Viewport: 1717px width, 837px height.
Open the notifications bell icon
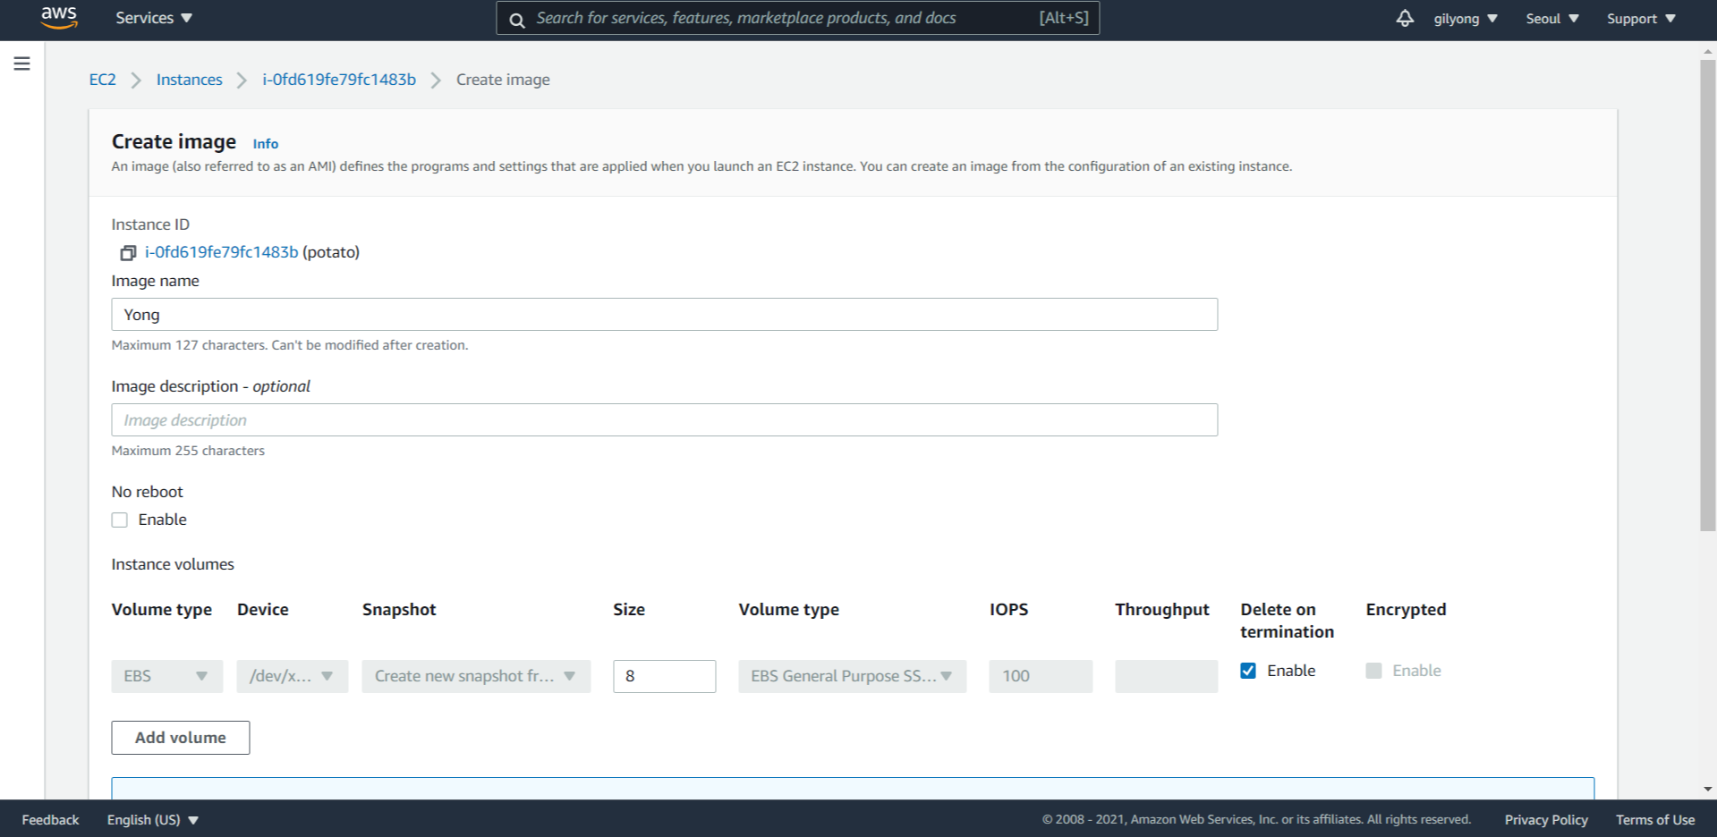click(1405, 18)
